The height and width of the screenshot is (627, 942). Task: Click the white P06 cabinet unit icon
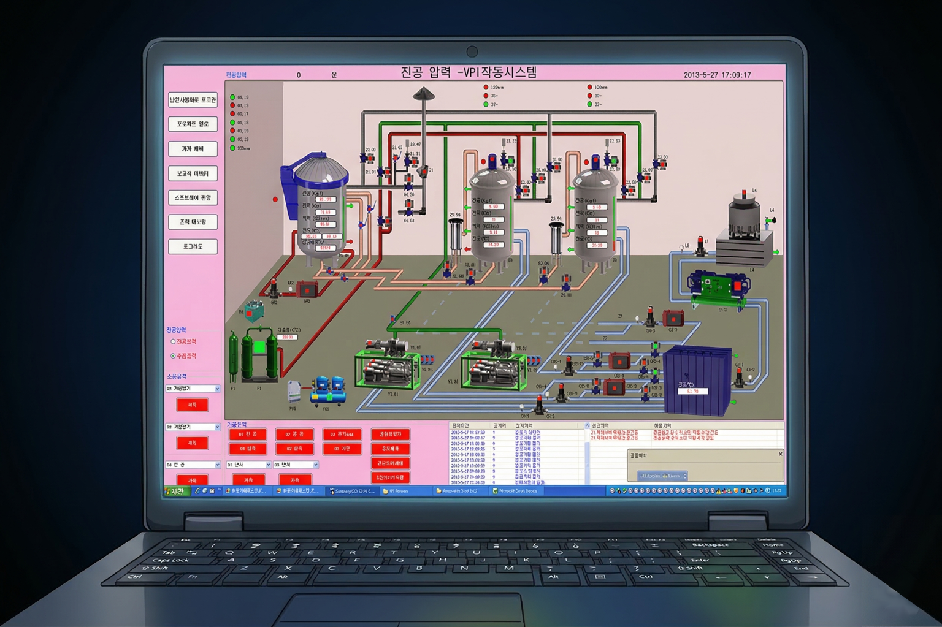(294, 392)
